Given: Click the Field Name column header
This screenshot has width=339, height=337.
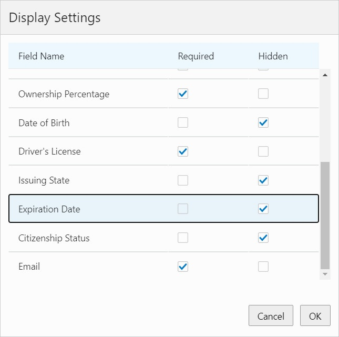Looking at the screenshot, I should (x=42, y=56).
